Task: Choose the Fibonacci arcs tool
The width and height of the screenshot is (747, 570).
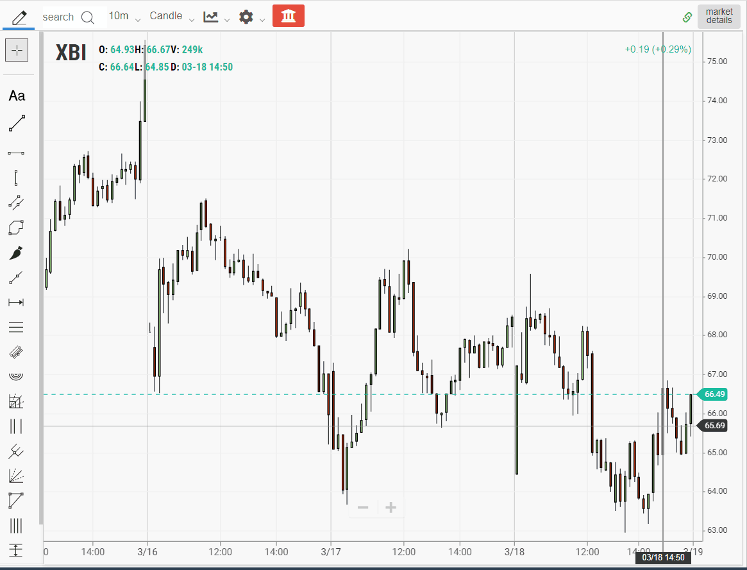Action: pyautogui.click(x=17, y=376)
